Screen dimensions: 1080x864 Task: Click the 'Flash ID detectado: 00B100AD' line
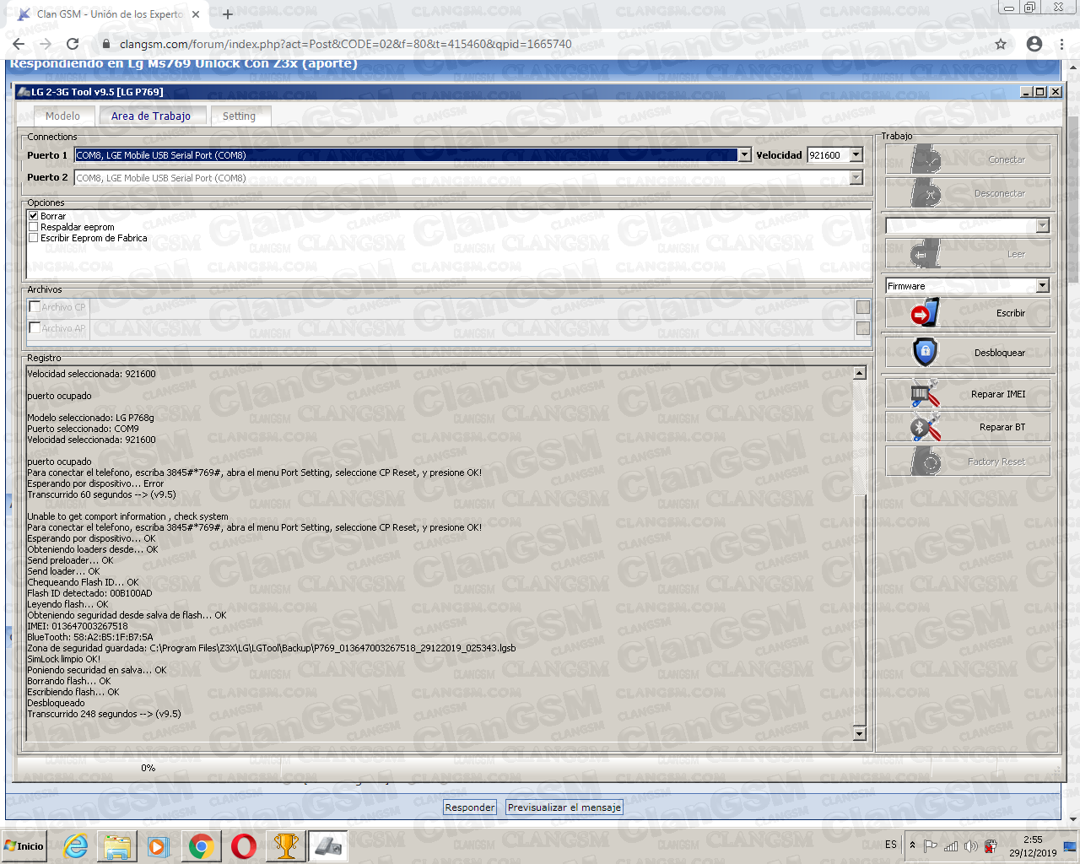(x=89, y=593)
